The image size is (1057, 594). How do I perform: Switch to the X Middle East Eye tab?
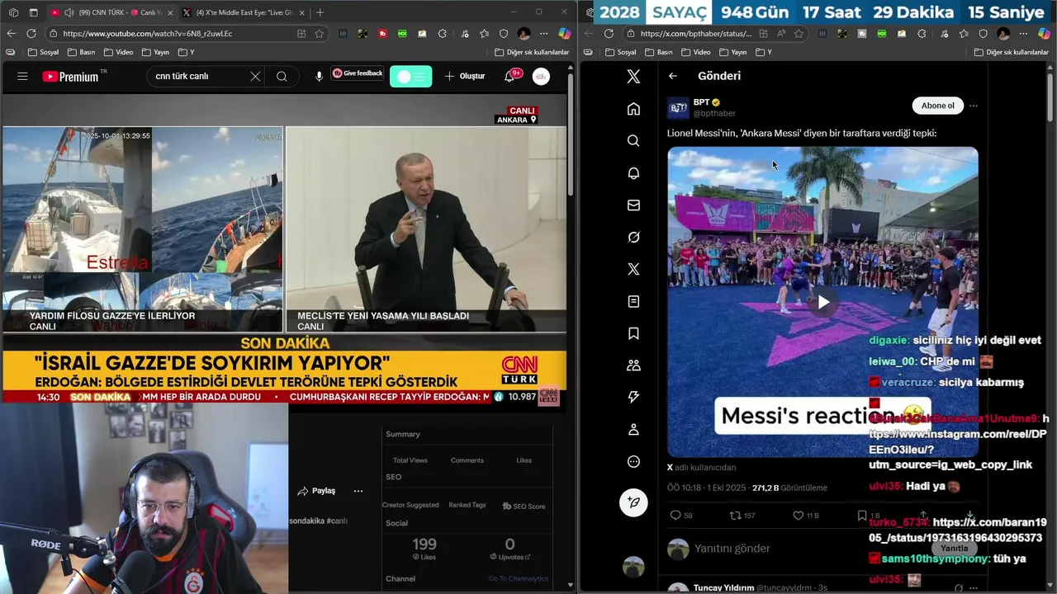[244, 12]
